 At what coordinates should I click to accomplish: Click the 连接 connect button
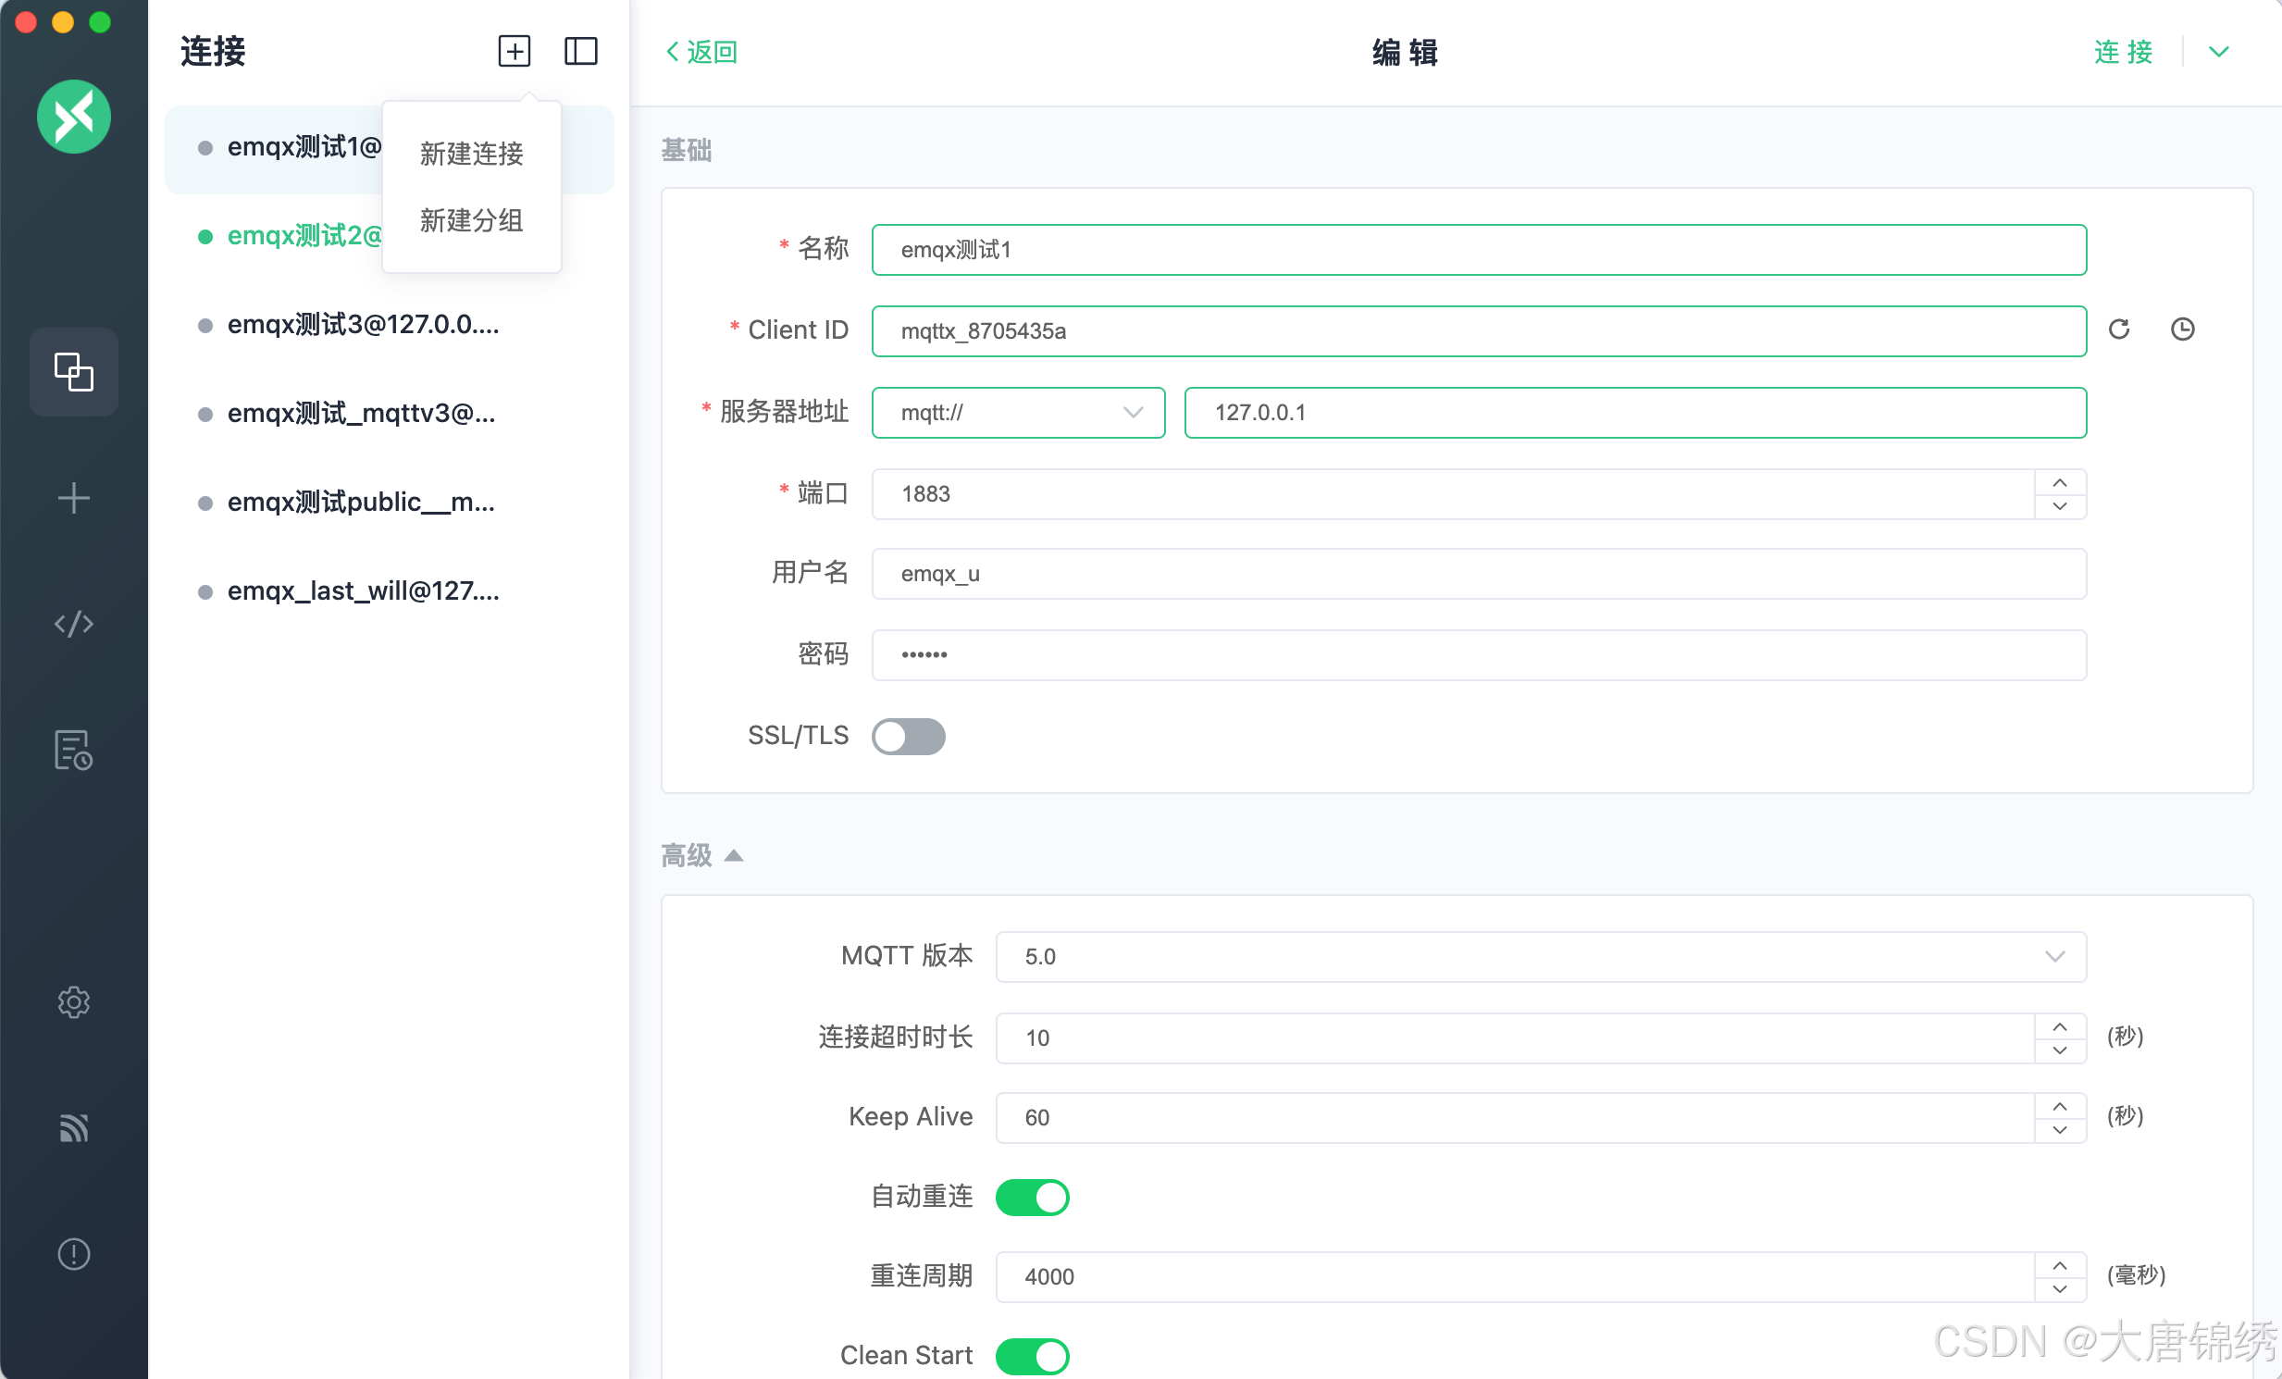point(2123,52)
